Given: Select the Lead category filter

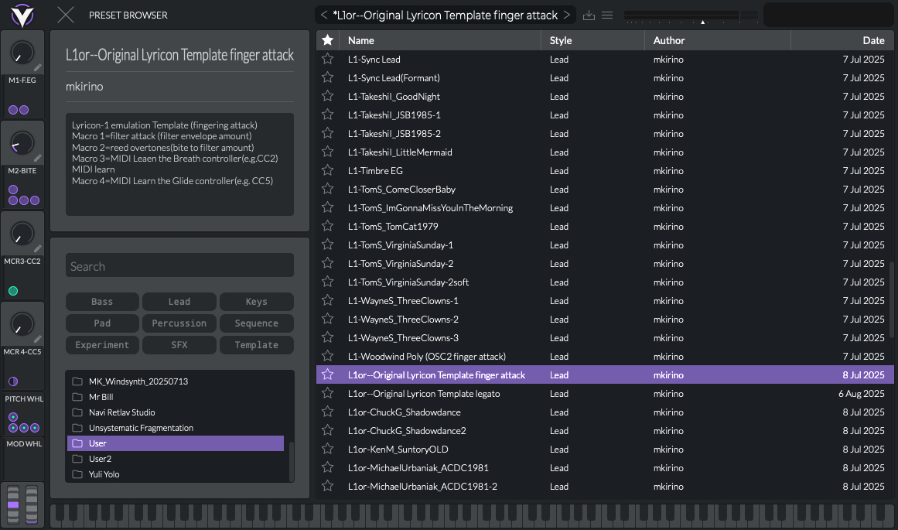Looking at the screenshot, I should (x=179, y=302).
